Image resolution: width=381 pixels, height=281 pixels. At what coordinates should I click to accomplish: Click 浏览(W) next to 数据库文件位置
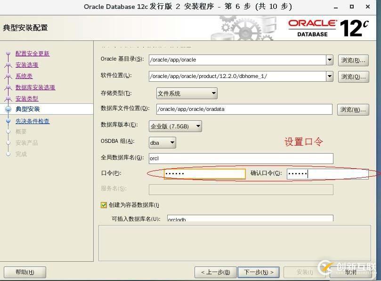[x=353, y=109]
